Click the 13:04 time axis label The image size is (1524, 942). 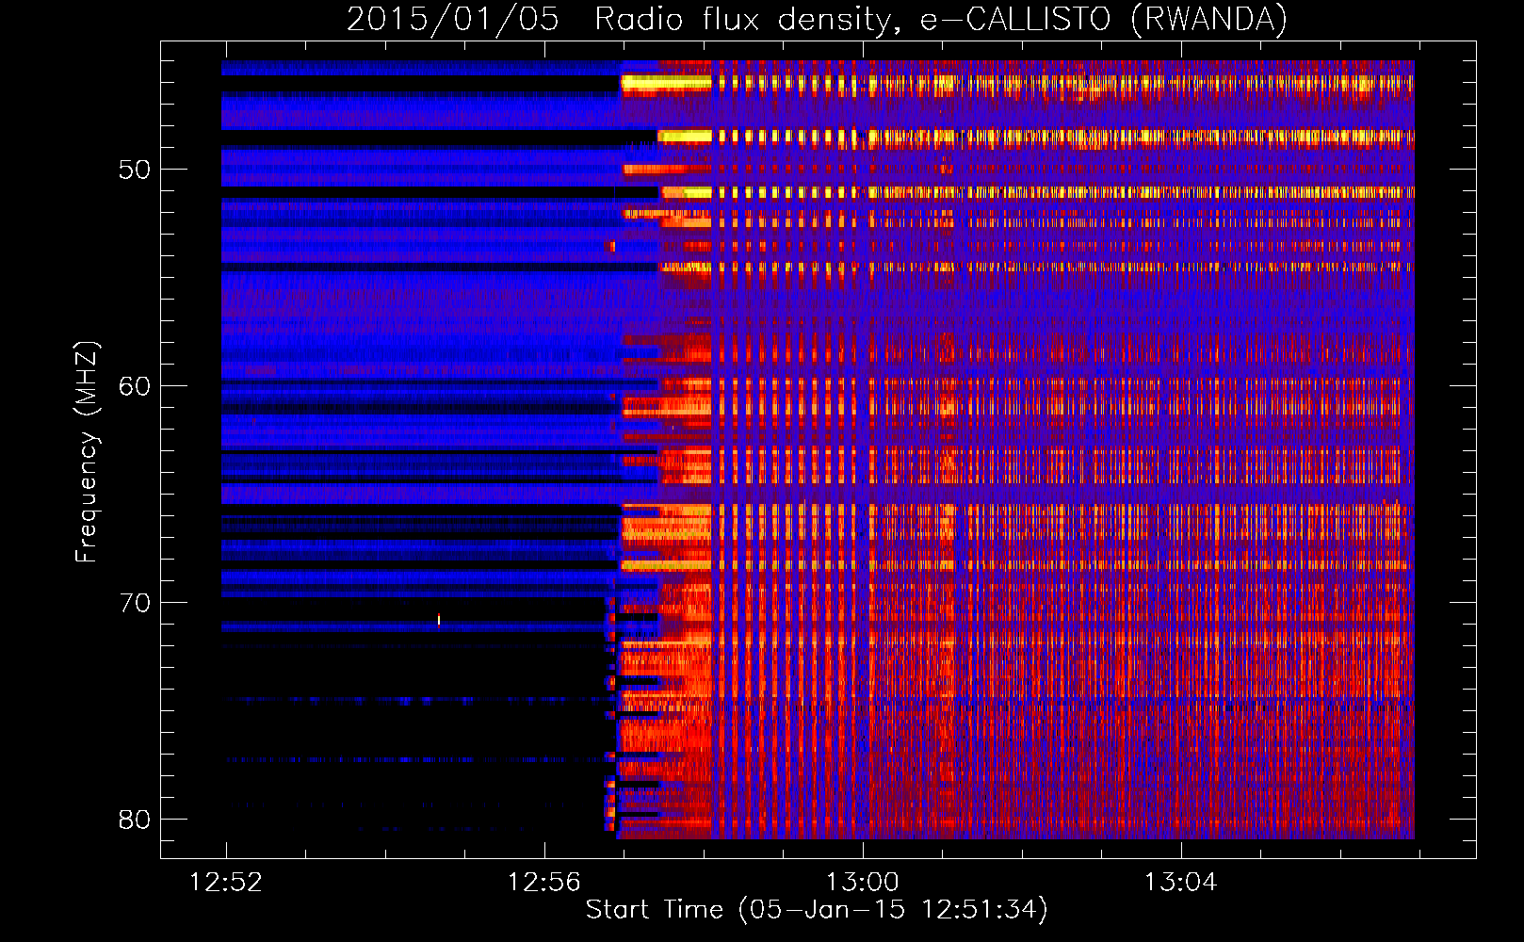click(x=1180, y=883)
